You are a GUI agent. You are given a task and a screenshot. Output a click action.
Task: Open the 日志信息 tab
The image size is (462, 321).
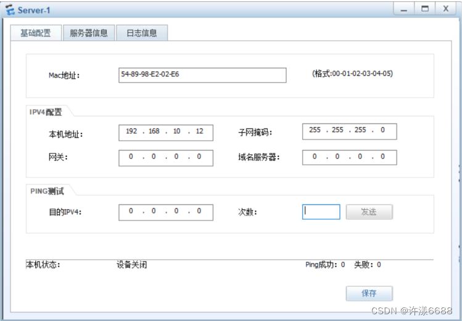(x=142, y=33)
